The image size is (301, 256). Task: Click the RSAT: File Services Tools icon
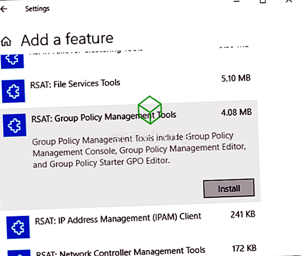point(14,91)
